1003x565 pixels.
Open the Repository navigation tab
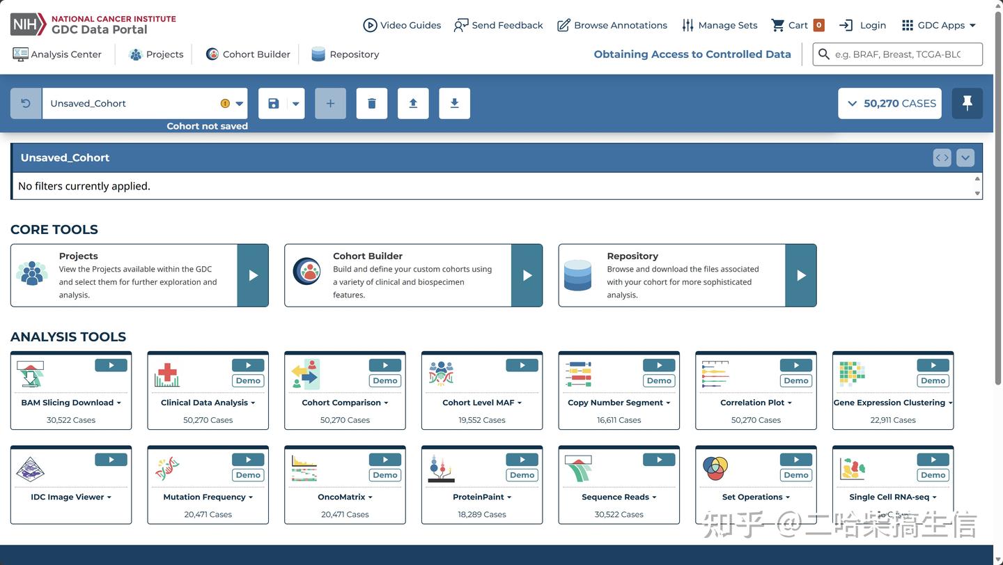(x=345, y=54)
